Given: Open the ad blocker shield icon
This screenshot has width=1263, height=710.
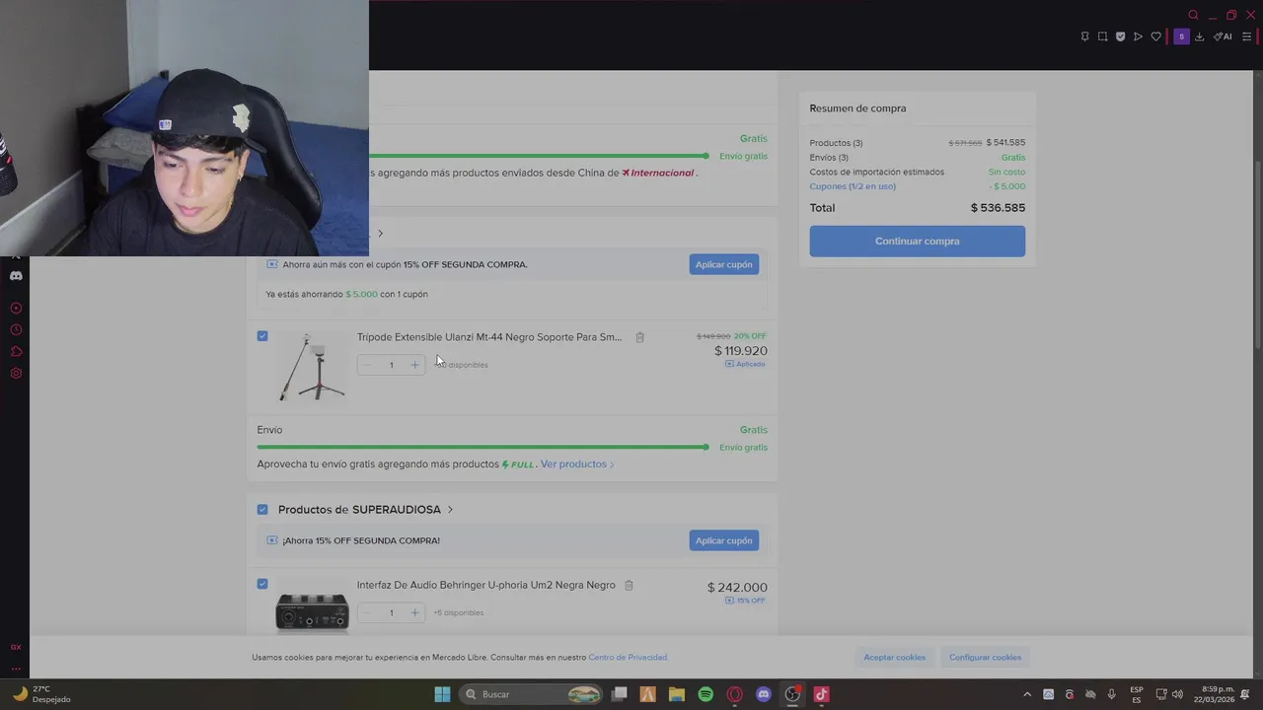Looking at the screenshot, I should tap(1120, 36).
